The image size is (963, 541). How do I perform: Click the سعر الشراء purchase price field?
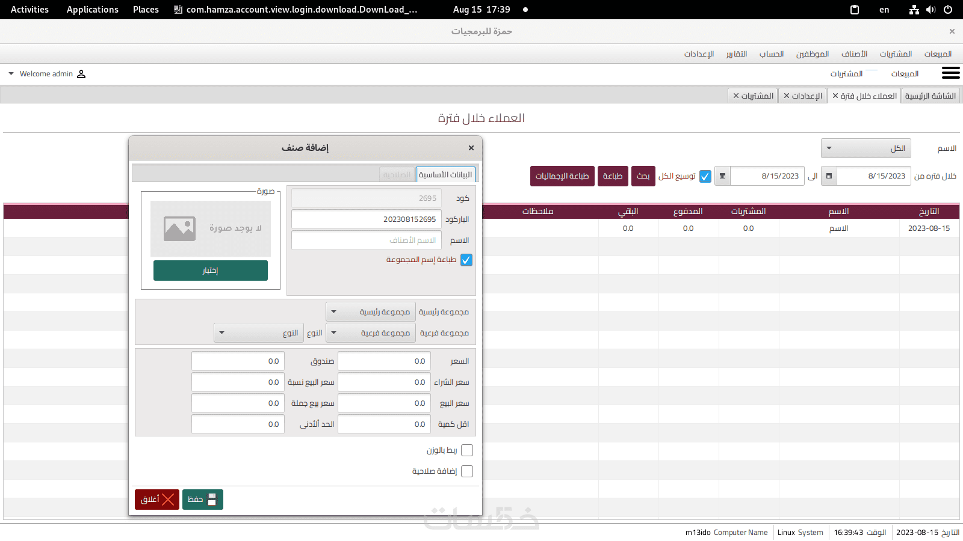[385, 382]
